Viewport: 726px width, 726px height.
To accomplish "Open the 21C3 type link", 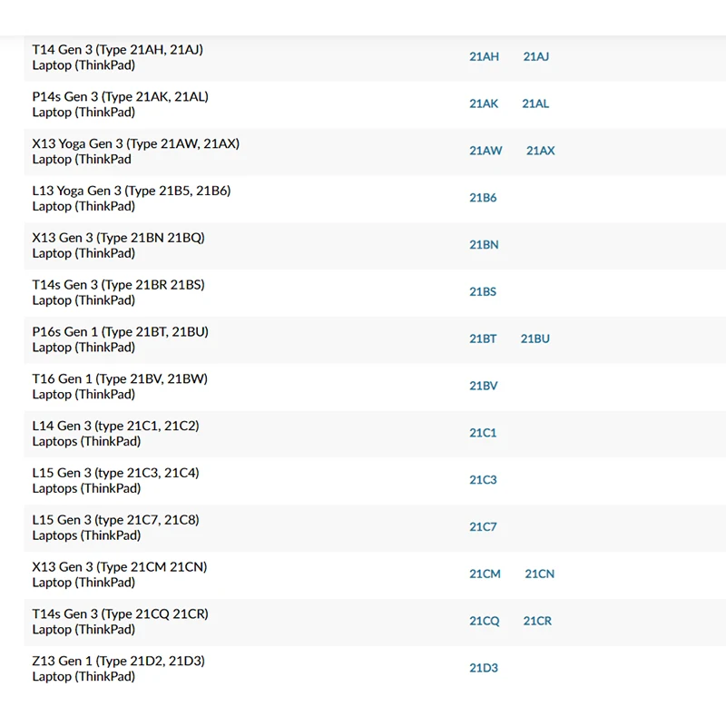I will coord(483,480).
